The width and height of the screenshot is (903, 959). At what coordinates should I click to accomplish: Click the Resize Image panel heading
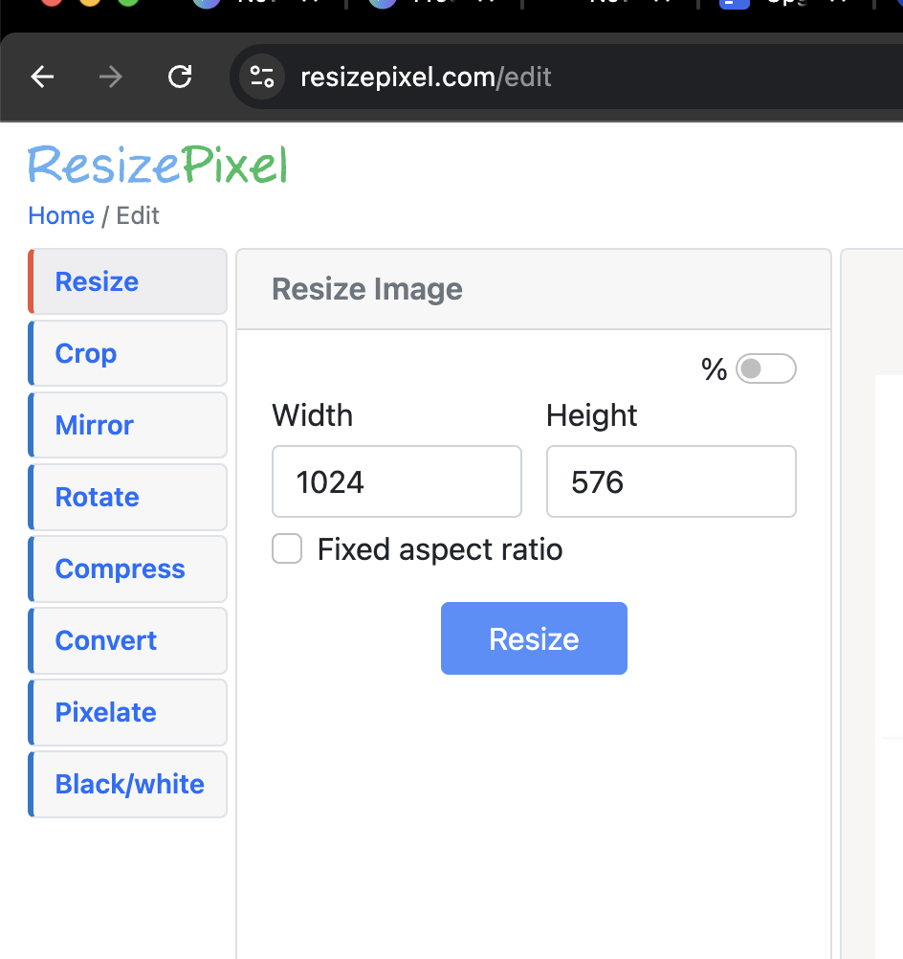366,289
